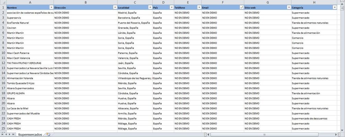Viewport: 345px width, 137px height.
Task: Select the Supermercados del Mueble cell
Action: tap(30, 113)
